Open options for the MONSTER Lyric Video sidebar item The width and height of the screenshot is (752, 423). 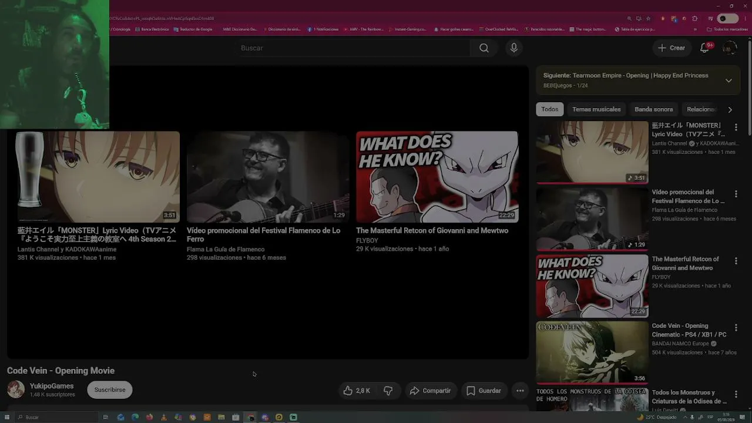click(736, 127)
